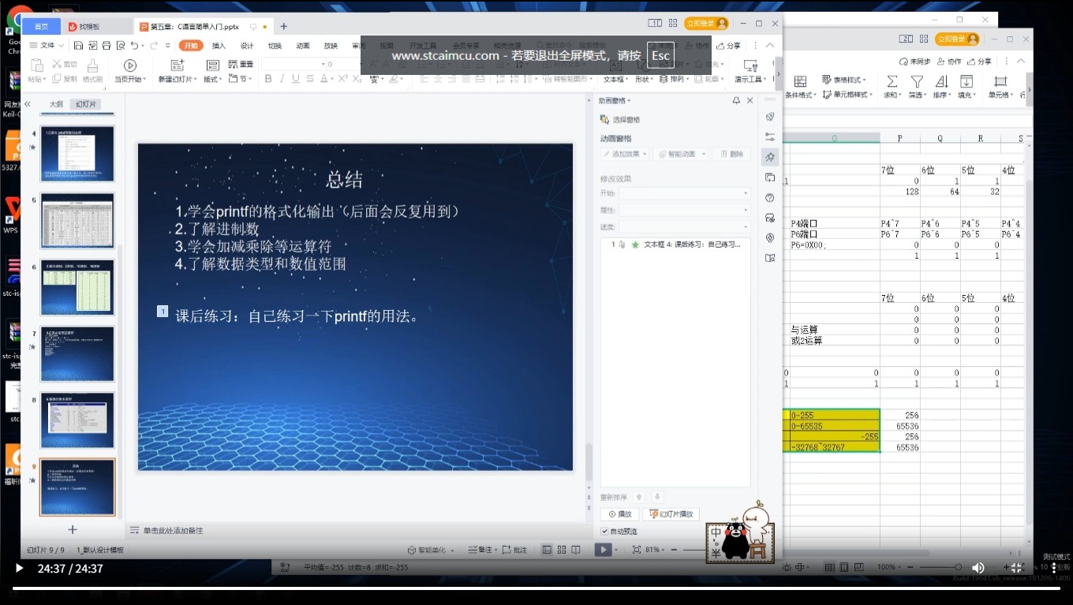Screen dimensions: 1073x605
Task: Open the 智能动画 dropdown
Action: tap(681, 155)
